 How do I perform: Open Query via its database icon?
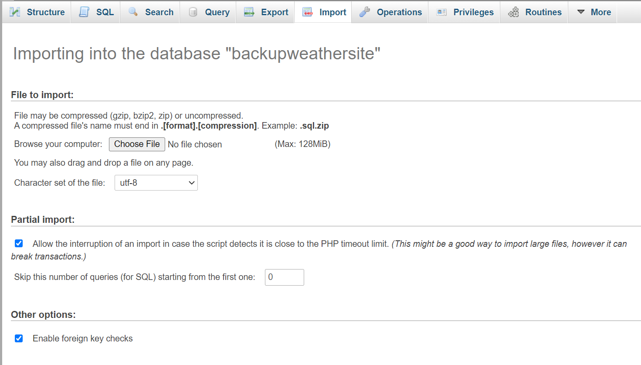(x=192, y=12)
